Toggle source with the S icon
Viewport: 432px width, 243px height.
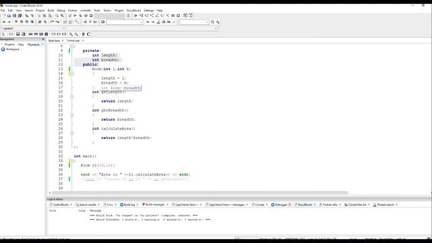click(83, 34)
